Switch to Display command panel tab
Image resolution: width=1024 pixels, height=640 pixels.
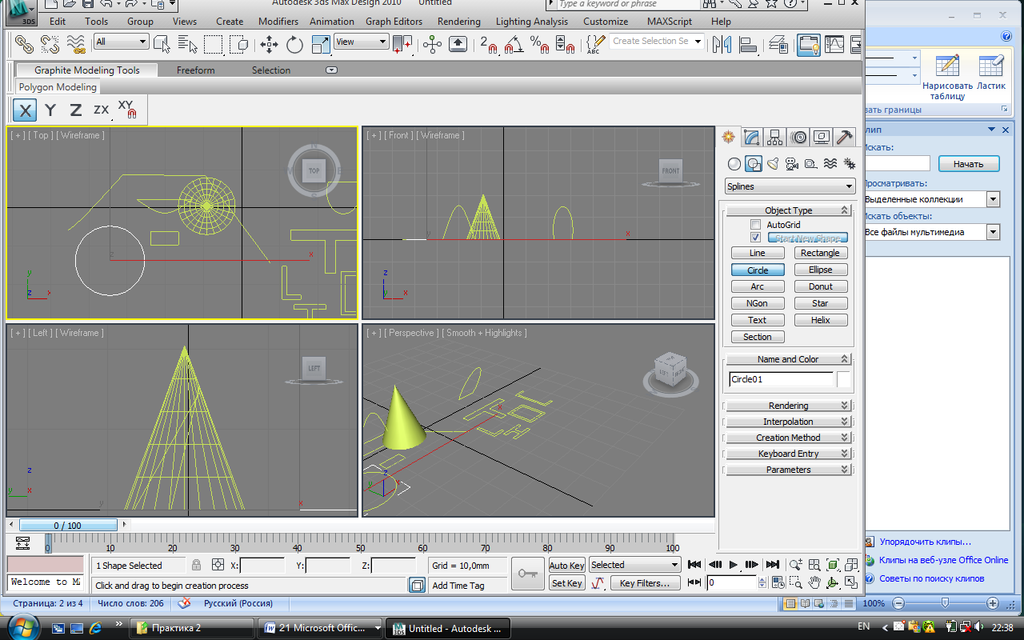click(821, 138)
